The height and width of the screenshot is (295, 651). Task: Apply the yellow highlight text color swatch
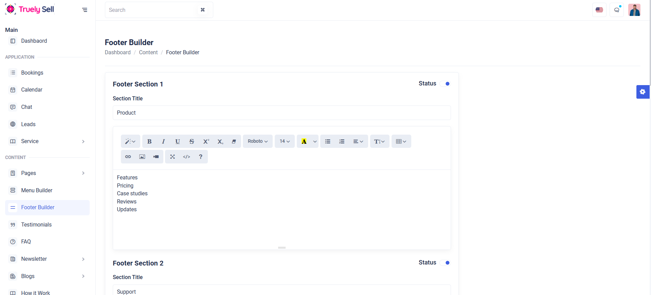304,141
